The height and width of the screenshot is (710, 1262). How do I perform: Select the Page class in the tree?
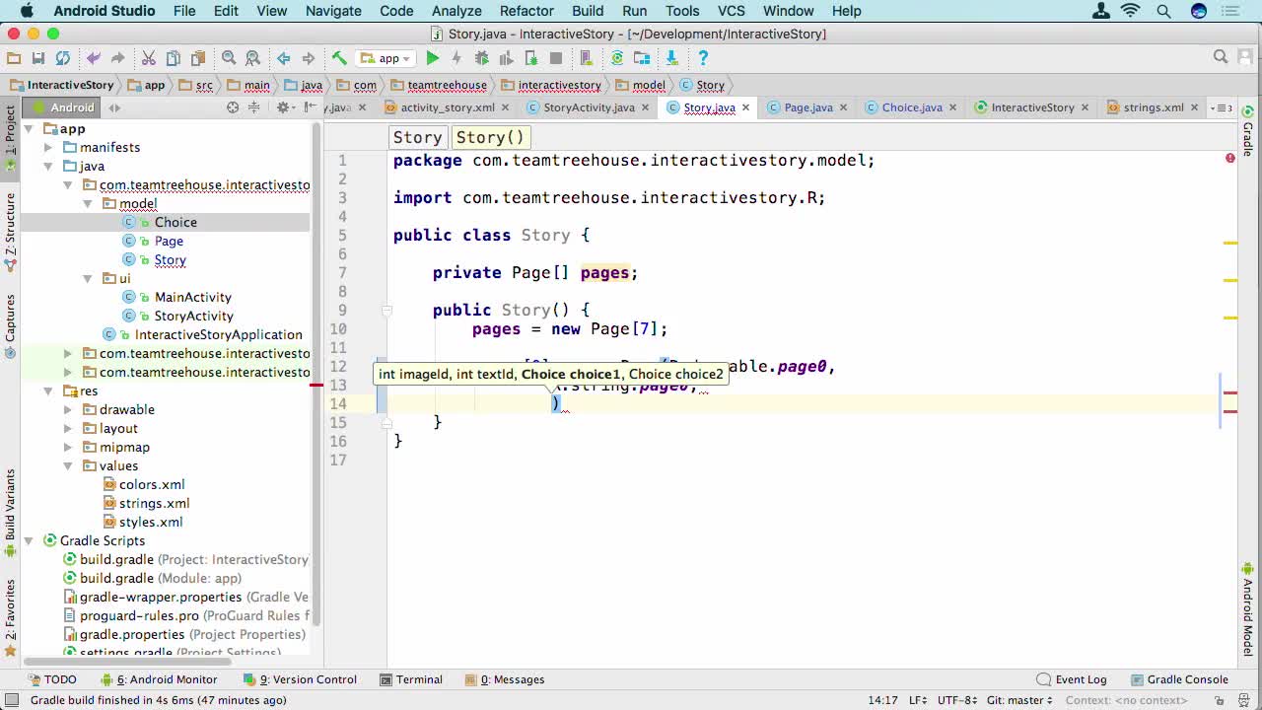(169, 241)
